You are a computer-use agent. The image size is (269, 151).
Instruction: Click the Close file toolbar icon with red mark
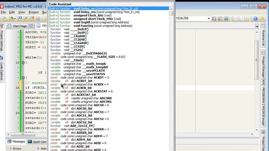32,18
